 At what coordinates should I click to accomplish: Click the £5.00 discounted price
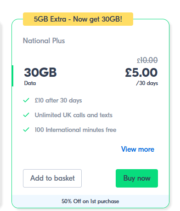(141, 73)
